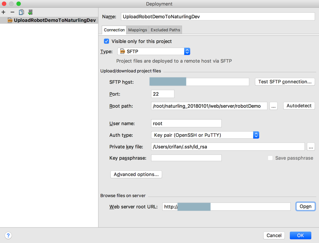Edit the Web server root URL field
Image resolution: width=319 pixels, height=243 pixels.
click(226, 207)
